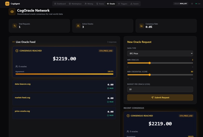203x137 pixels.
Task: Click the CogOracle Network eye icon
Action: tap(12, 12)
